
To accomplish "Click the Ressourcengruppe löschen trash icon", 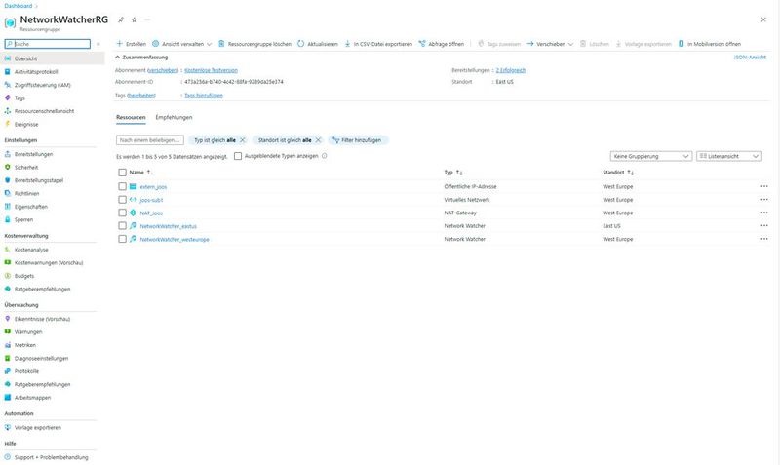I will tap(221, 44).
